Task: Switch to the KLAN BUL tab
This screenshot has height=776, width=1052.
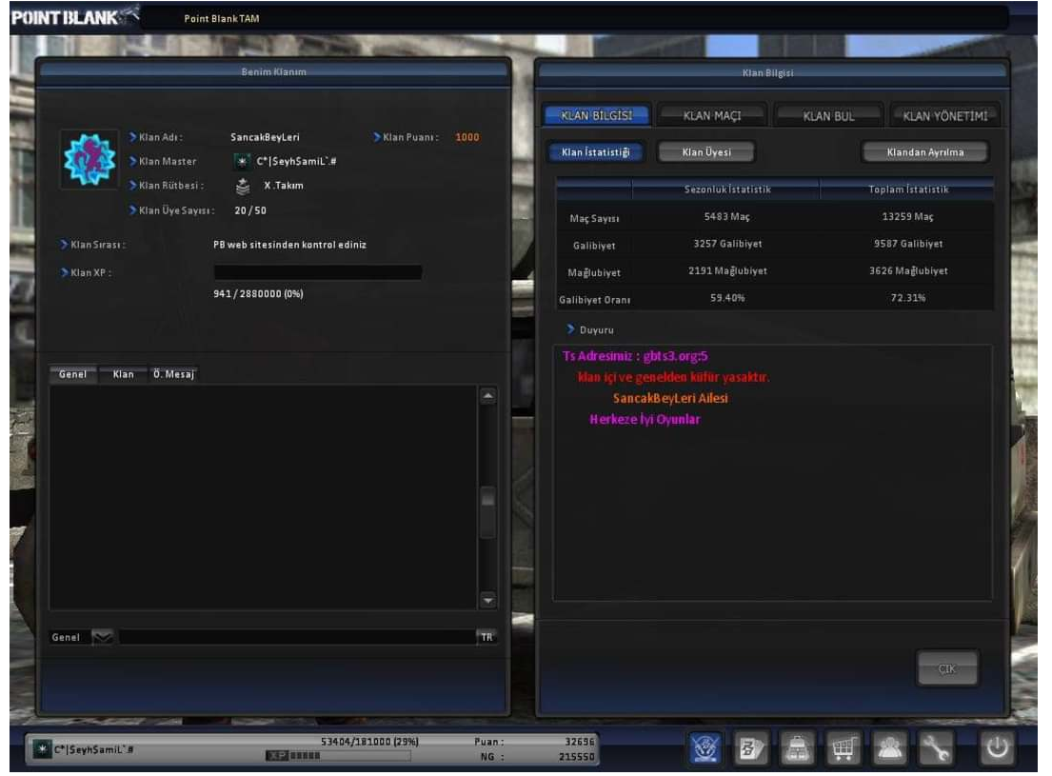Action: 828,115
